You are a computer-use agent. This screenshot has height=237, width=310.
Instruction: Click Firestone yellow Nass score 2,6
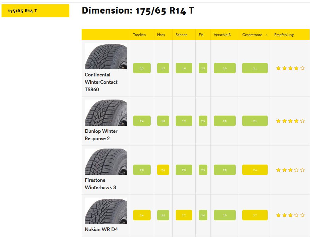coord(163,170)
